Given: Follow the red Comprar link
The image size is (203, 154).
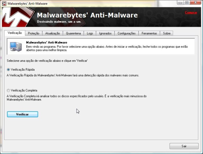Looking at the screenshot, I should pos(191,13).
